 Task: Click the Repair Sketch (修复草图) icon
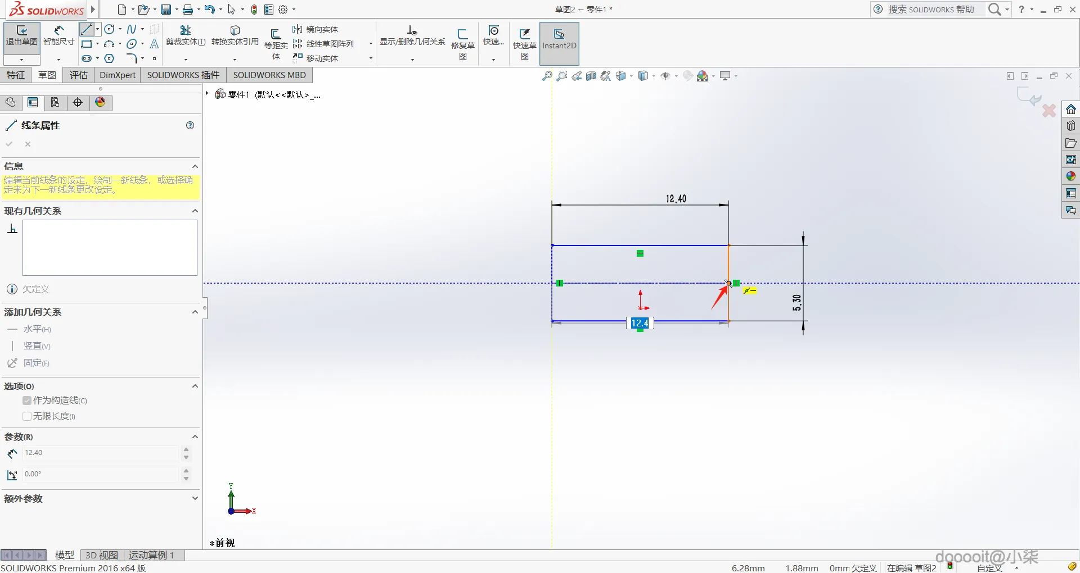[463, 44]
